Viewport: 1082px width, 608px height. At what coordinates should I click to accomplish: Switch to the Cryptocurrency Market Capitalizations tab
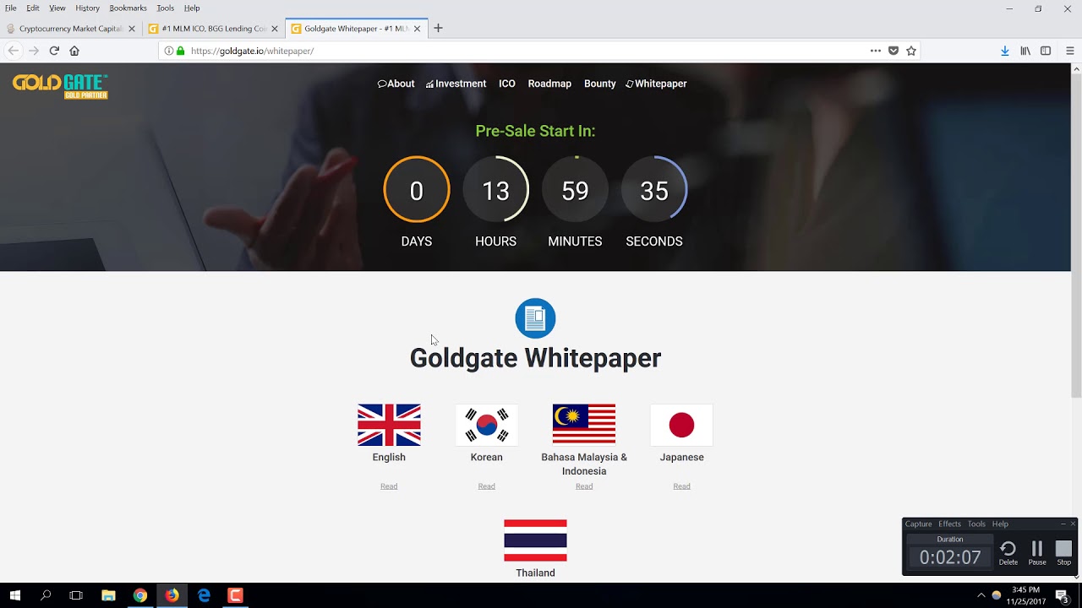pos(71,29)
